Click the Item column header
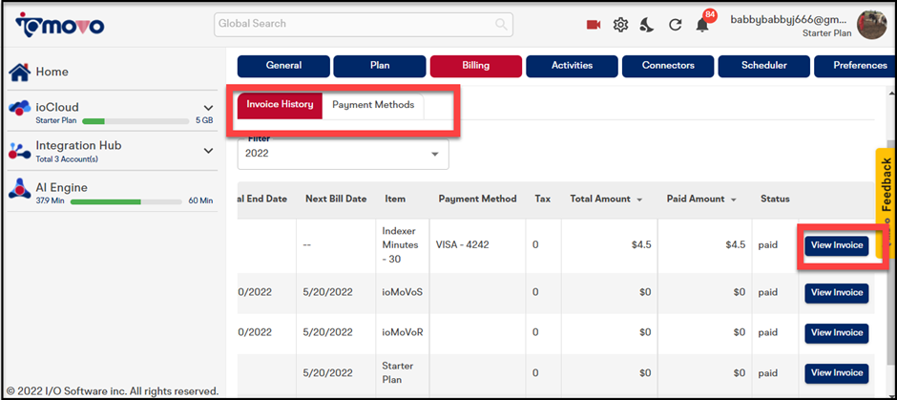Image resolution: width=897 pixels, height=400 pixels. pyautogui.click(x=395, y=200)
